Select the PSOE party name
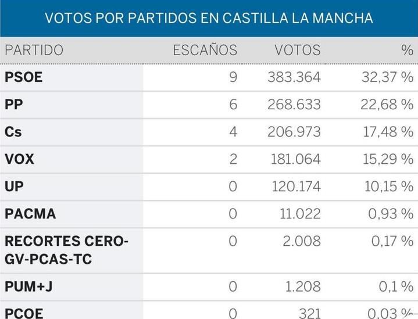Image resolution: width=418 pixels, height=319 pixels. 24,77
